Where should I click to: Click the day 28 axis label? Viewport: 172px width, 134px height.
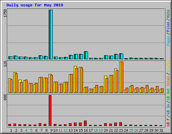point(146,130)
